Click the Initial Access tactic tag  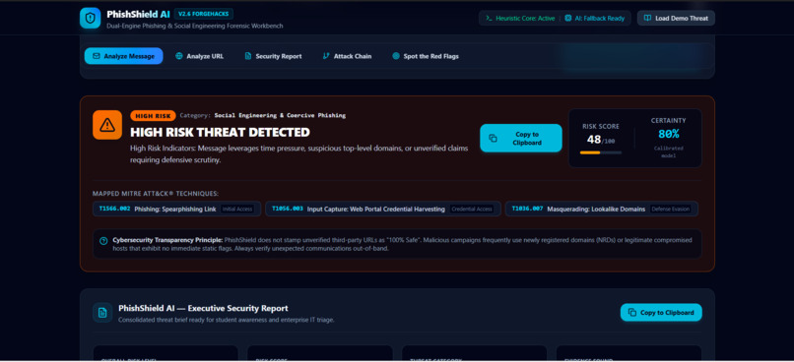(x=237, y=209)
